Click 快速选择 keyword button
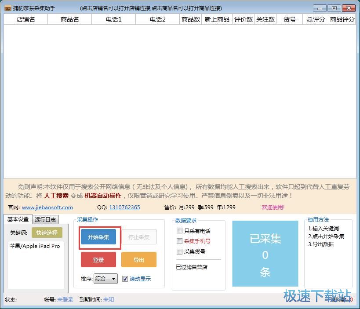Viewport: 360px width, 309px height. point(47,233)
